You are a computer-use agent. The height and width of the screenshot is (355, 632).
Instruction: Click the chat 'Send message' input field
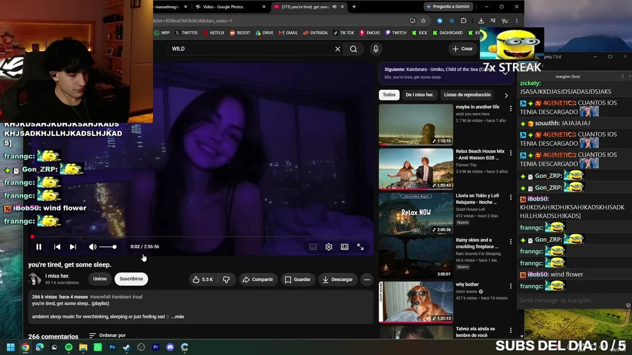(570, 300)
